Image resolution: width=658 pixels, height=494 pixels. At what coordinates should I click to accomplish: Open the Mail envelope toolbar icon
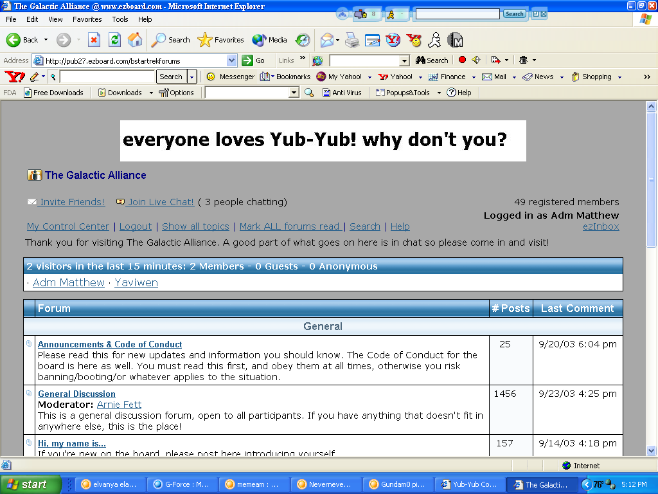pos(327,40)
